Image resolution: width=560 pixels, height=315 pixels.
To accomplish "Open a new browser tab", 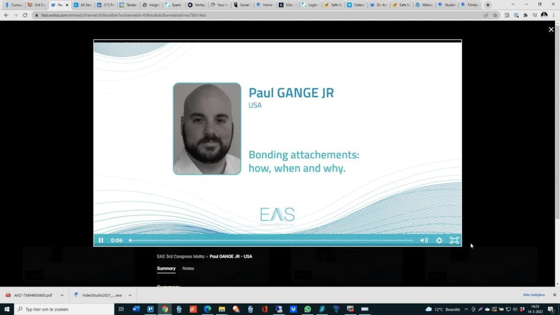I will point(488,5).
